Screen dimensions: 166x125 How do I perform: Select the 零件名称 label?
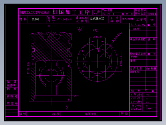point(140,14)
